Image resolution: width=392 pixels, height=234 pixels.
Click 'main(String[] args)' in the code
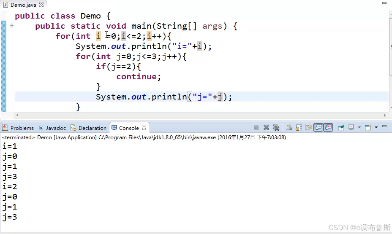(x=179, y=26)
